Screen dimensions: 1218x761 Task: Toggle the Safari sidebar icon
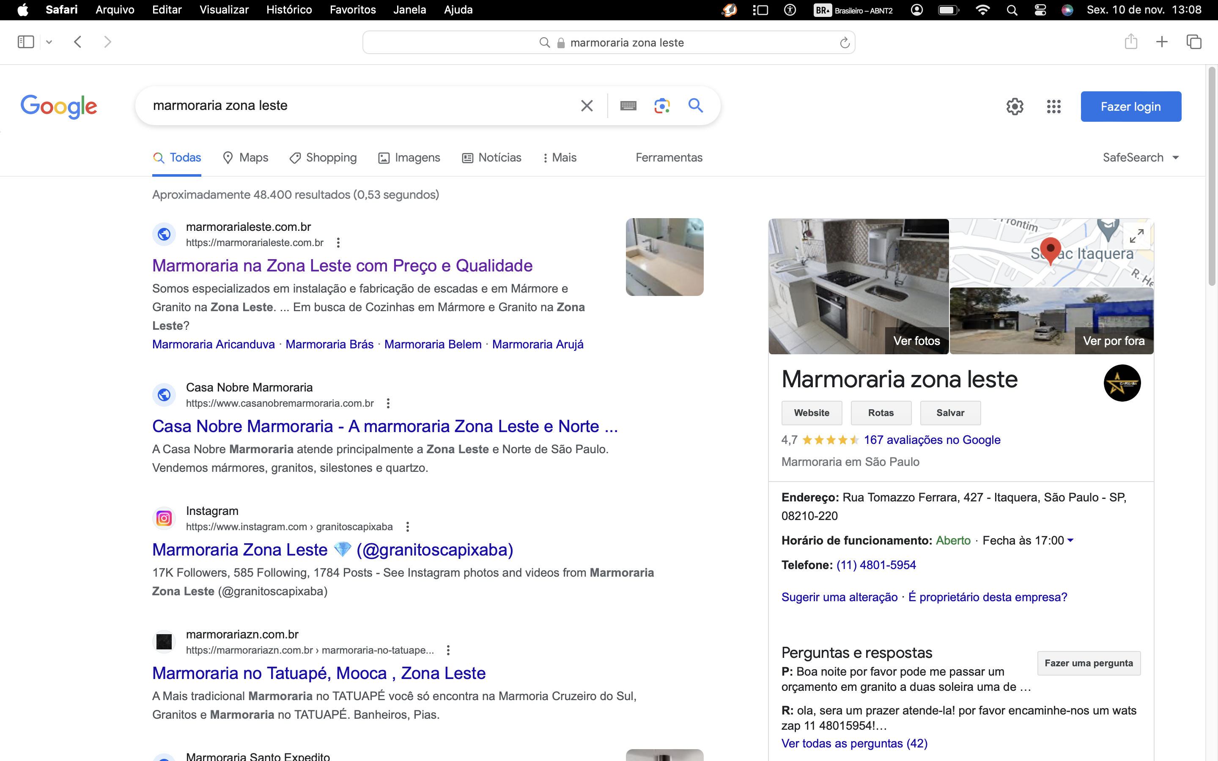(x=26, y=42)
